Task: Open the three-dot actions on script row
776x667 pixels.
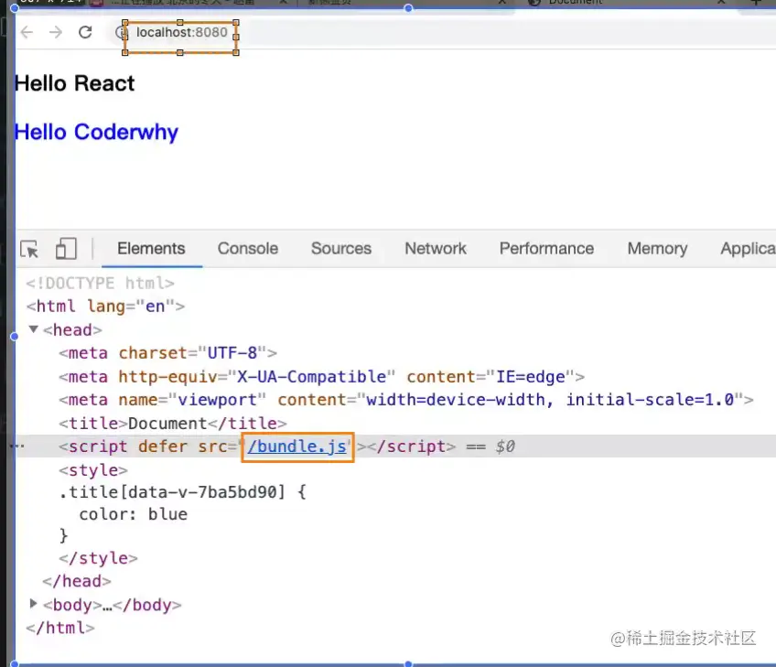Action: click(x=17, y=446)
